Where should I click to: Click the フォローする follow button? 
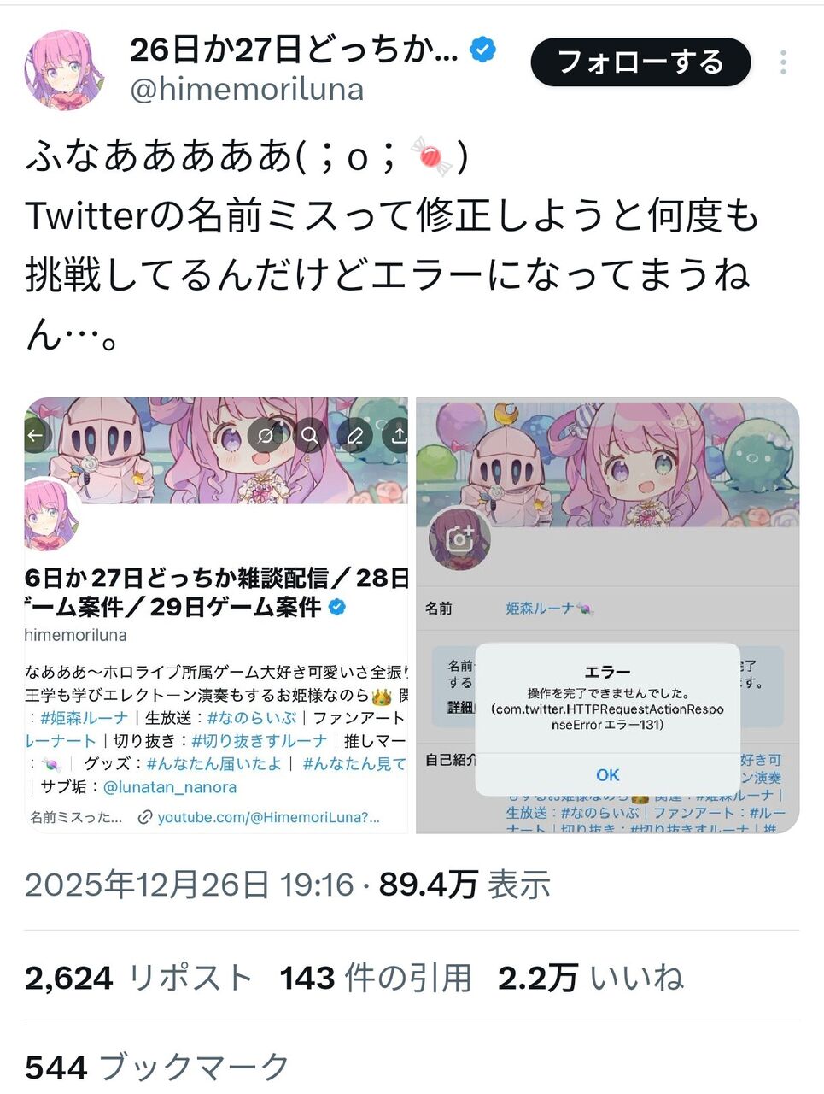pos(640,62)
